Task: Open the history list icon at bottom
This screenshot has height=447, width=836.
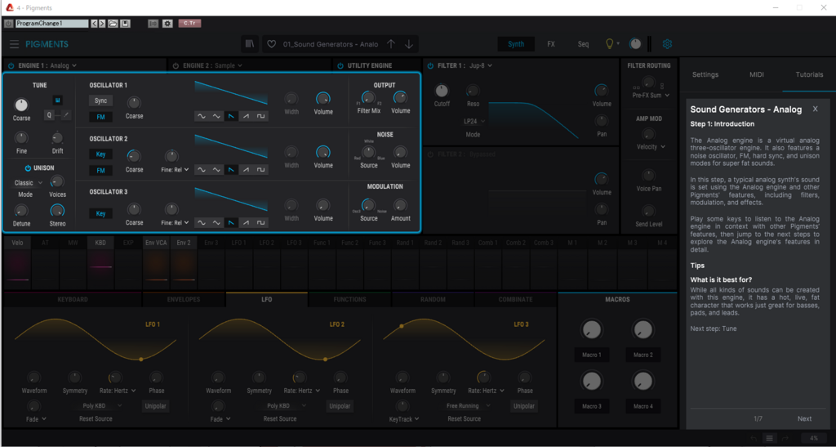Action: (x=769, y=439)
